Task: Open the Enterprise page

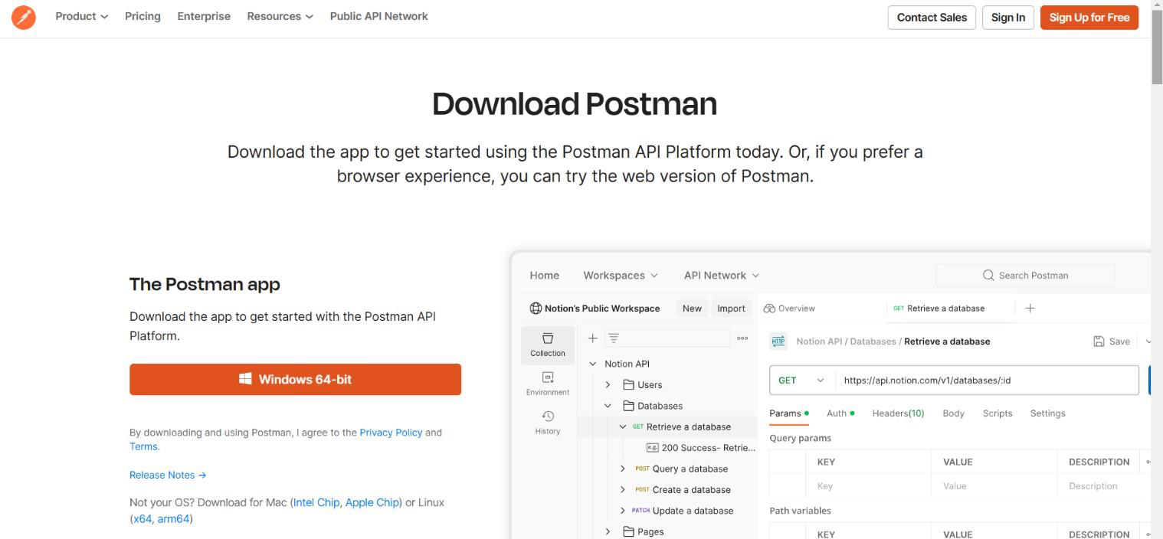Action: 204,16
